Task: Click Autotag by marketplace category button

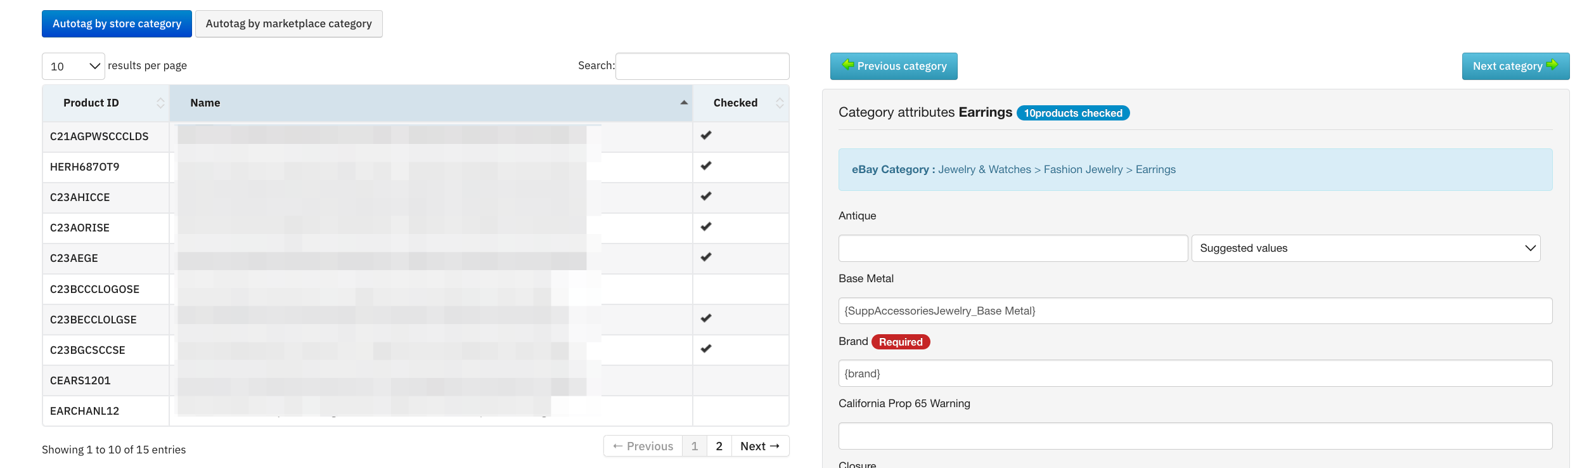Action: [288, 23]
